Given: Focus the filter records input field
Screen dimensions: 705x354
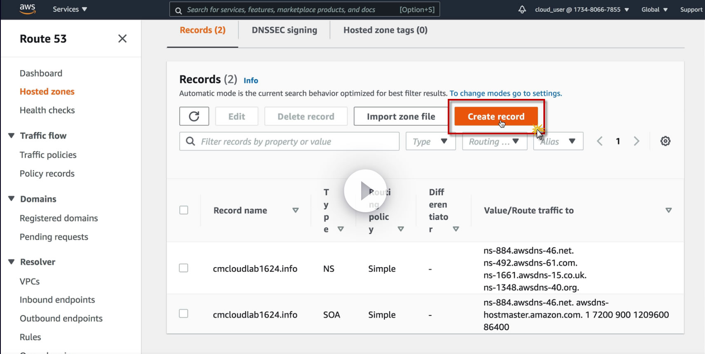Looking at the screenshot, I should pyautogui.click(x=289, y=141).
